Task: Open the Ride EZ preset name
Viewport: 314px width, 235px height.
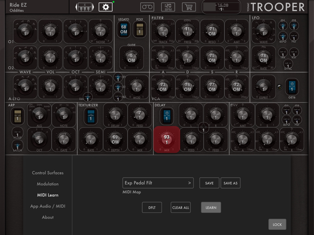Action: coord(18,5)
